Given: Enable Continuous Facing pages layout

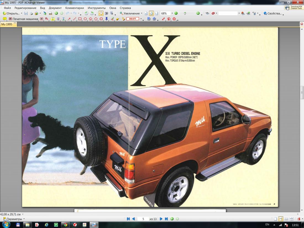Looking at the screenshot, I should (291, 219).
